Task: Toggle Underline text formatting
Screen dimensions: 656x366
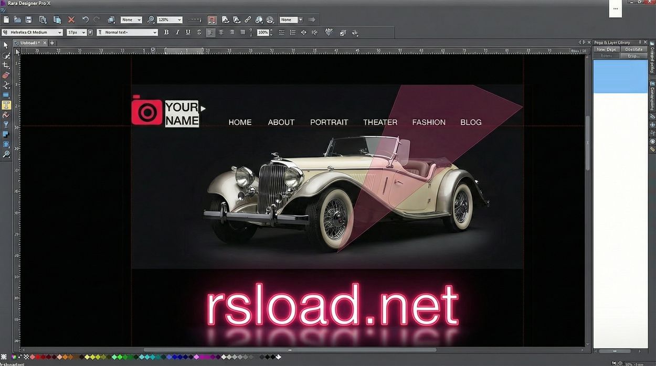Action: [188, 33]
